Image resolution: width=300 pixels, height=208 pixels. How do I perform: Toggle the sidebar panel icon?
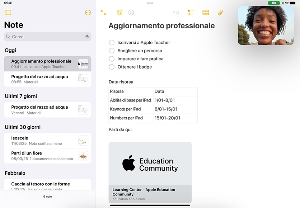(x=8, y=13)
